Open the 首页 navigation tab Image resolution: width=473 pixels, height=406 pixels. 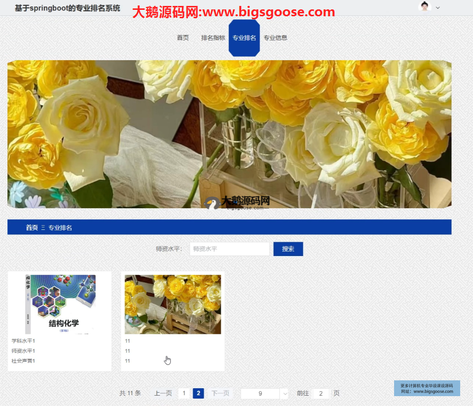coord(183,38)
